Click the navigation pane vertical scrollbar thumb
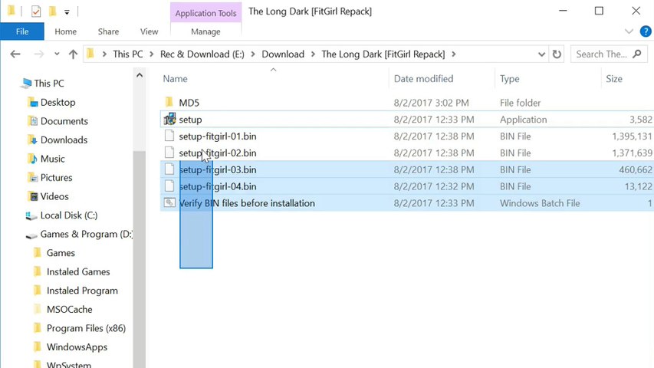This screenshot has width=654, height=368. pyautogui.click(x=140, y=258)
